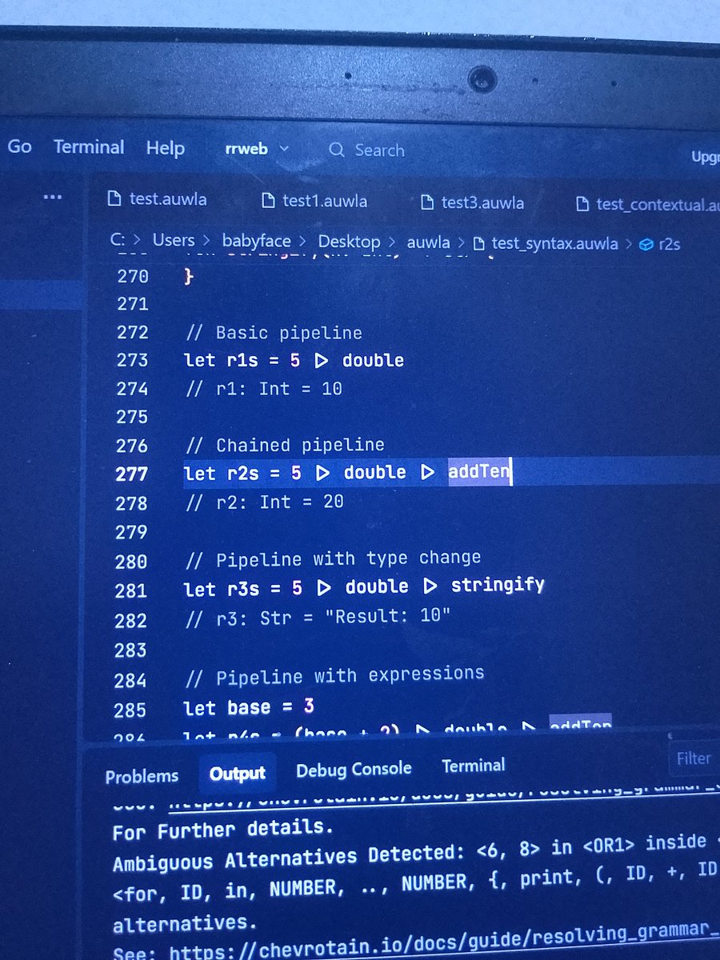Select Desktop breadcrumb folder

point(349,242)
